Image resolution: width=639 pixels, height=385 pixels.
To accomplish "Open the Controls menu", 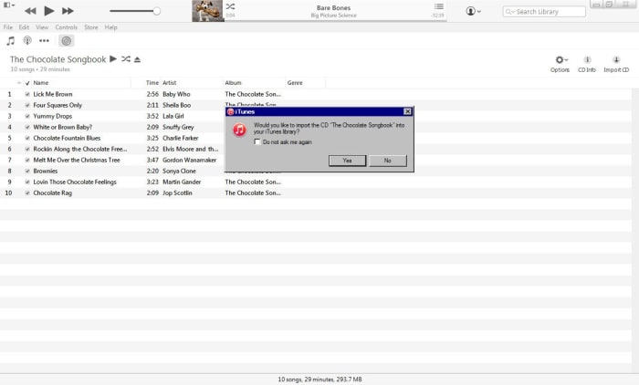I will (66, 27).
